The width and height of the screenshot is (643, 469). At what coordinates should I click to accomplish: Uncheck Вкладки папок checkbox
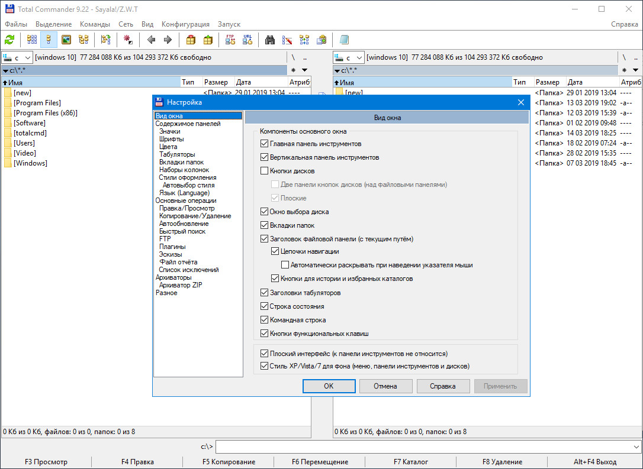coord(265,225)
